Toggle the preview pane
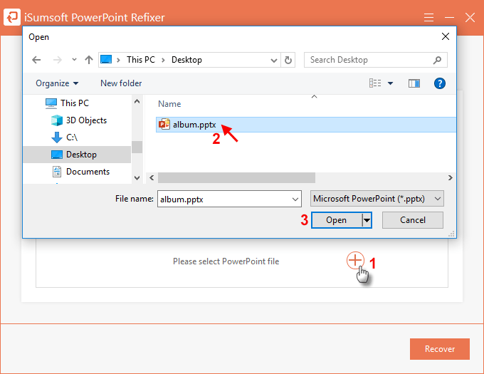The image size is (484, 374). (x=414, y=83)
